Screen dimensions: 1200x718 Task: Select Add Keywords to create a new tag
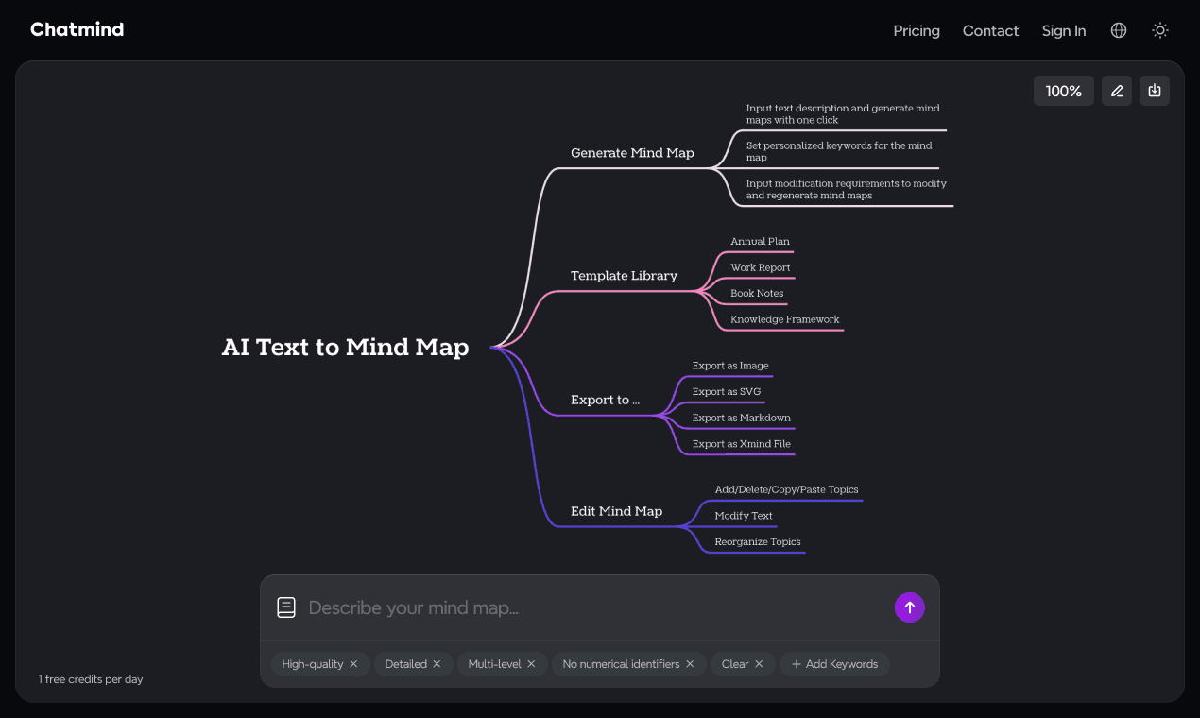pyautogui.click(x=835, y=663)
